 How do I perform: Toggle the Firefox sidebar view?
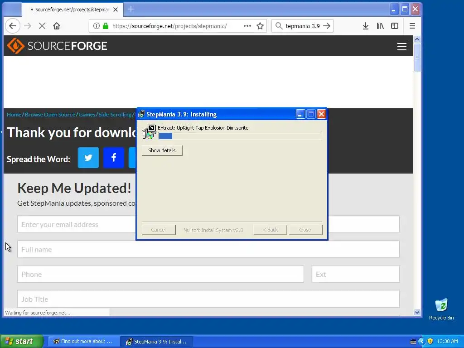[395, 26]
